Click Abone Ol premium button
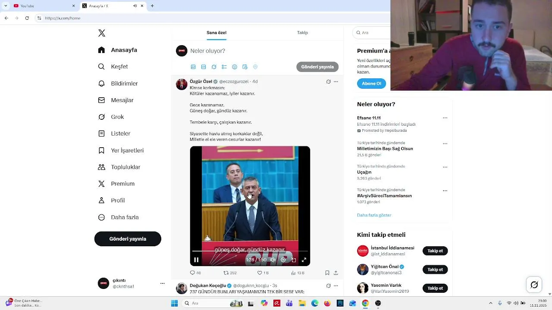The image size is (552, 310). (x=371, y=84)
